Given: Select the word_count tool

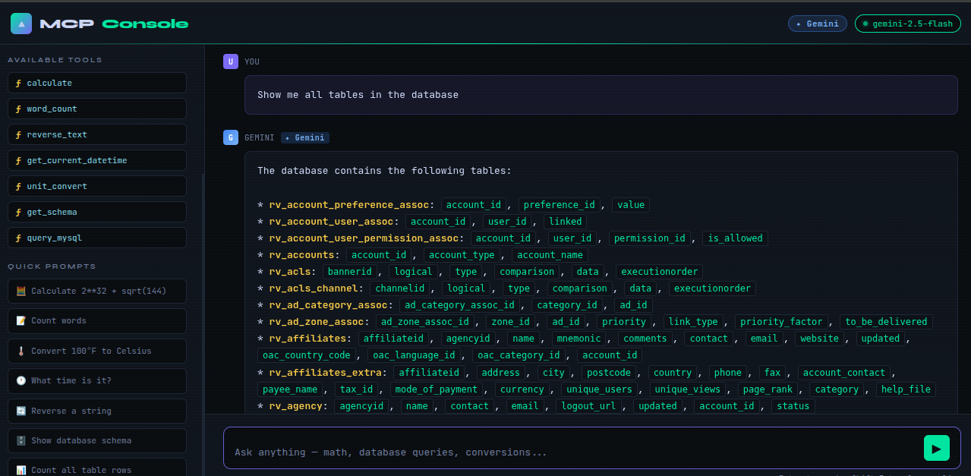Looking at the screenshot, I should pyautogui.click(x=97, y=109).
